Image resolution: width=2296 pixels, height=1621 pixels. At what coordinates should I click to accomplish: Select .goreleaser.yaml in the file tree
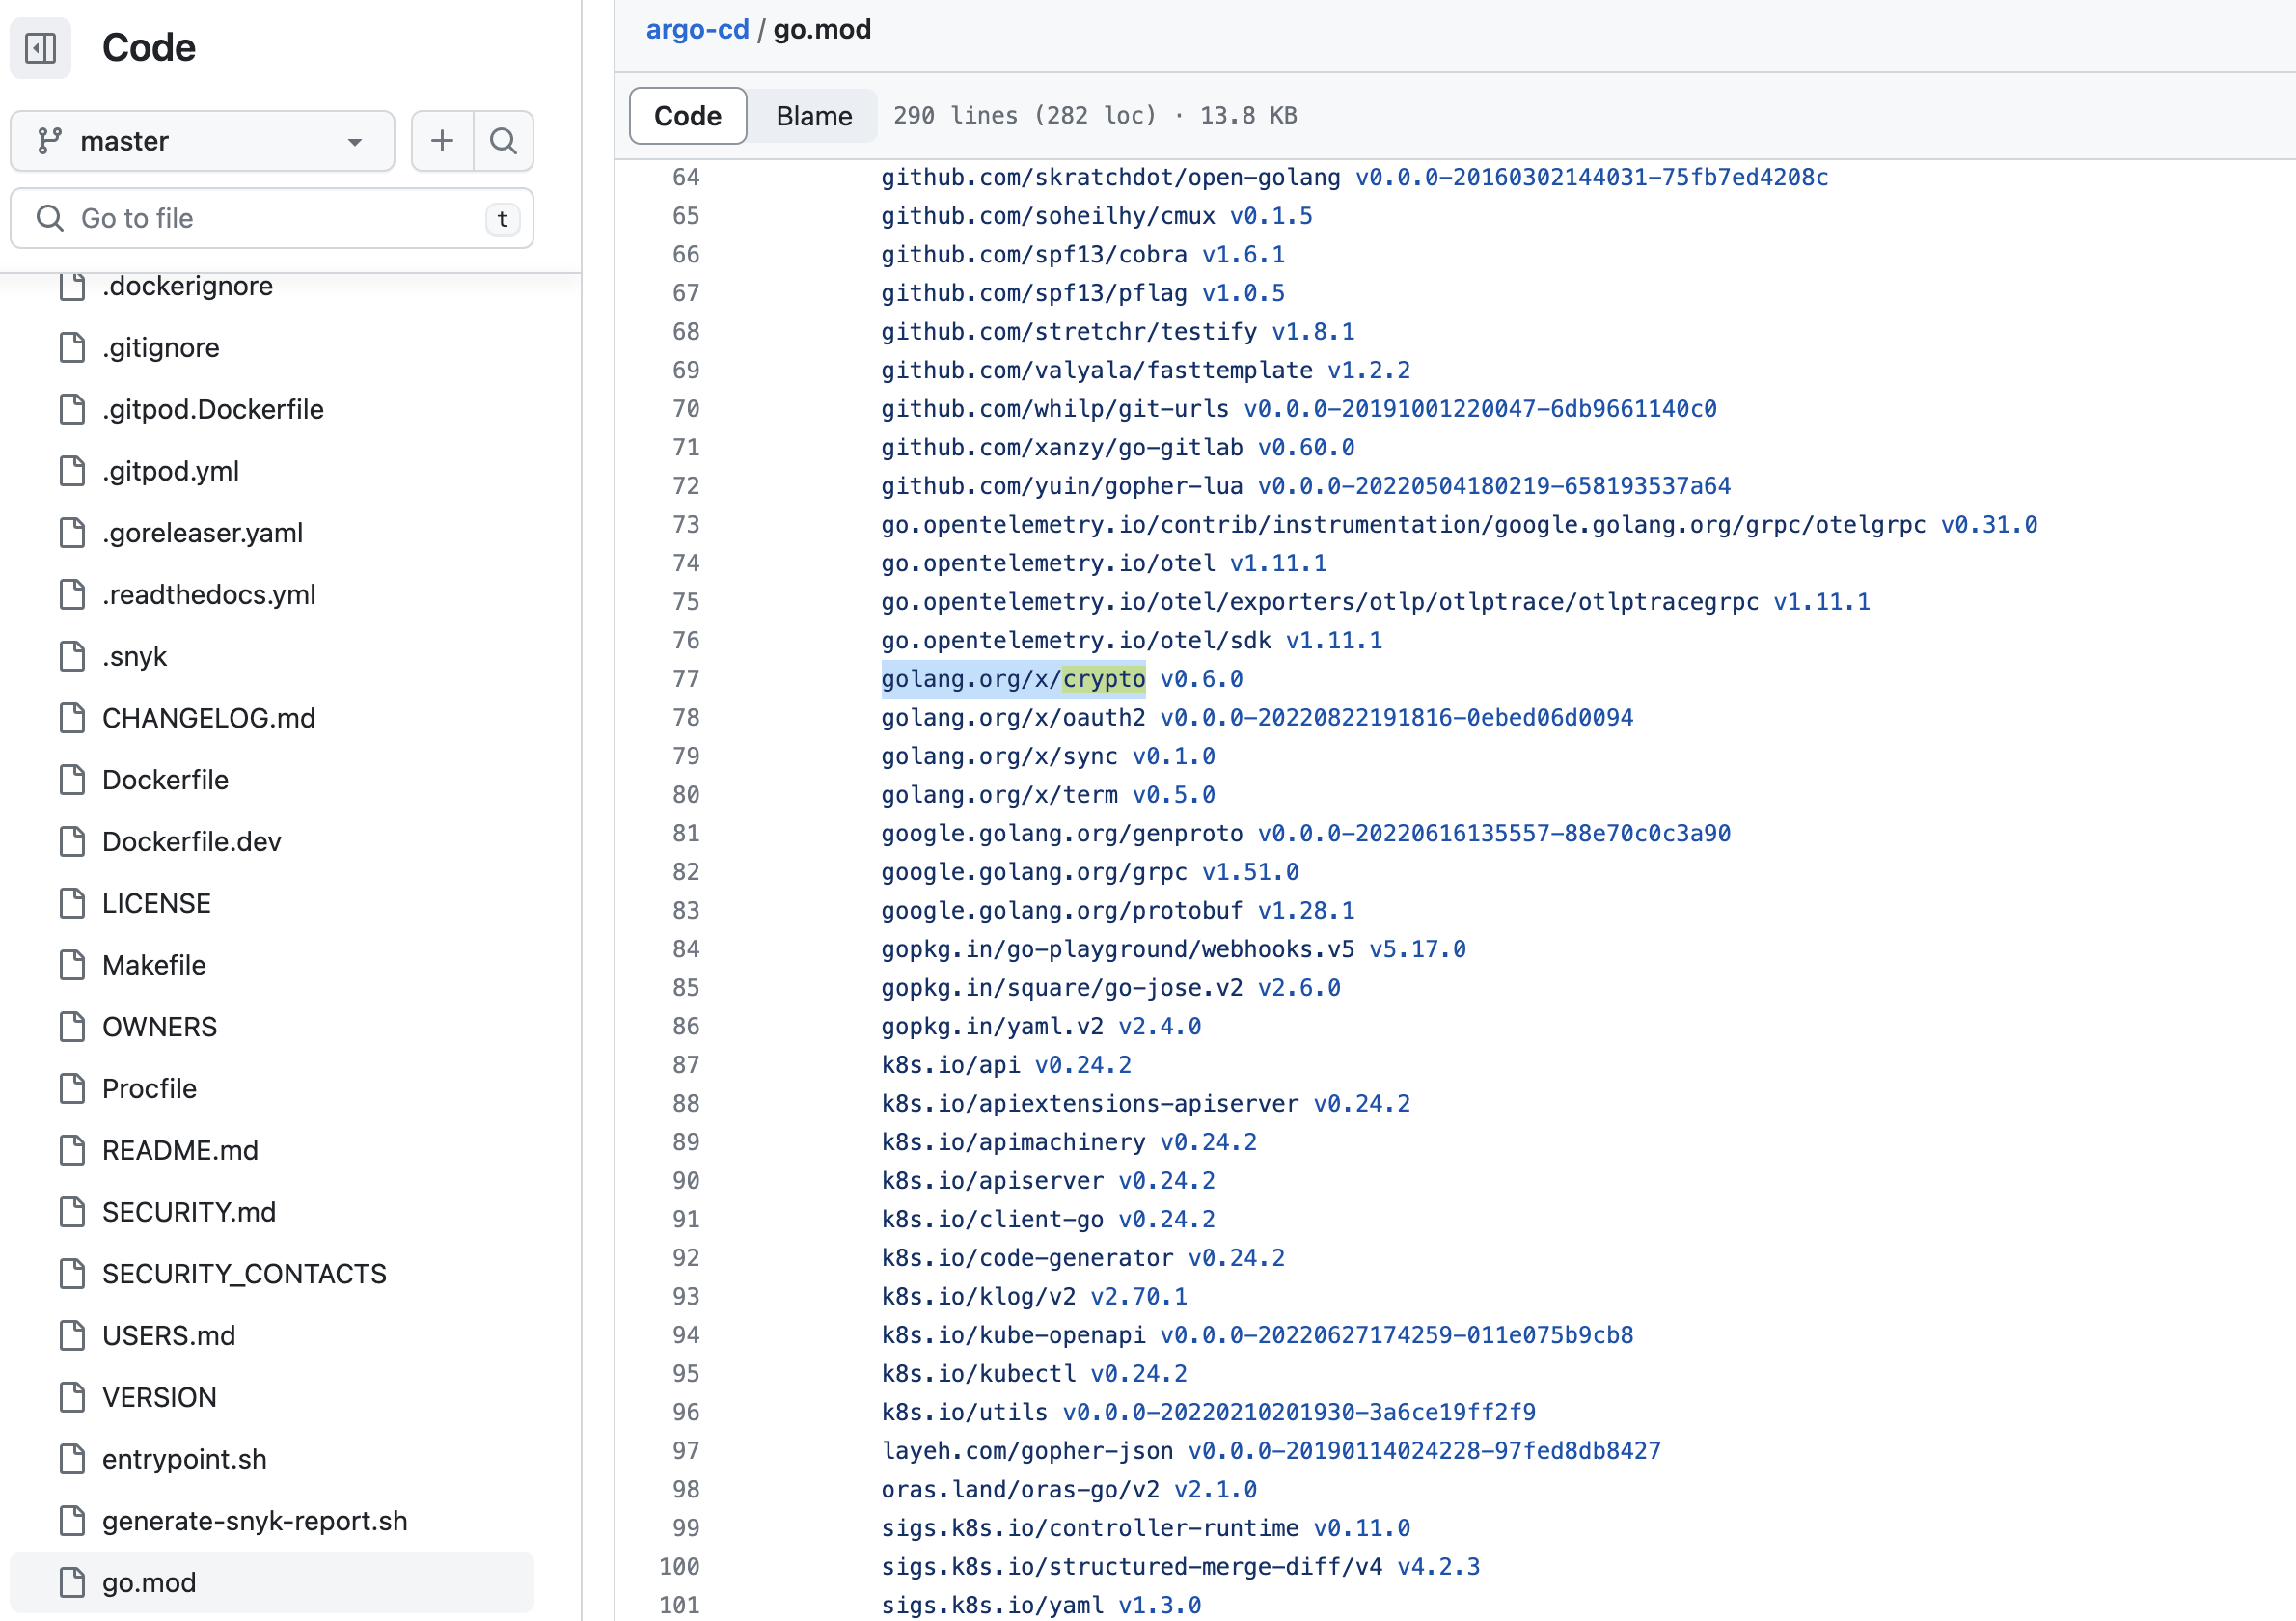[202, 533]
